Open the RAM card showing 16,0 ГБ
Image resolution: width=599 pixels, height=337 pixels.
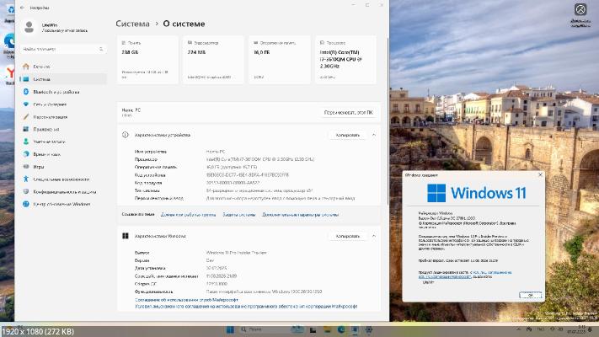pos(280,60)
